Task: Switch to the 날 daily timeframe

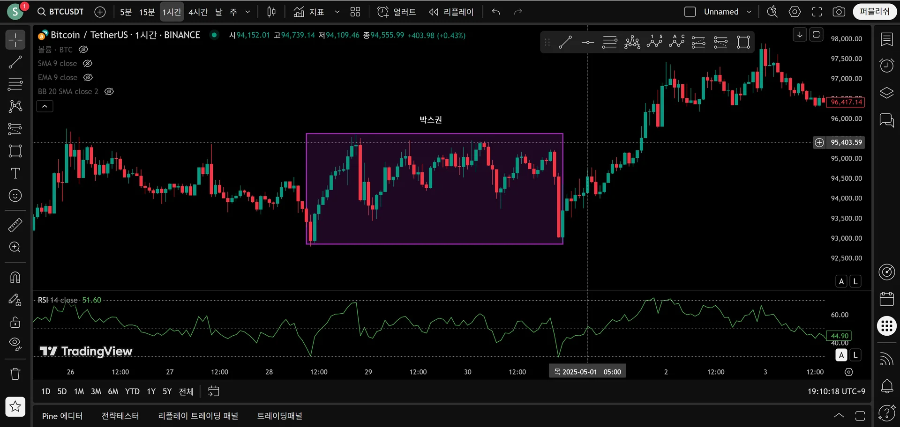Action: tap(219, 12)
